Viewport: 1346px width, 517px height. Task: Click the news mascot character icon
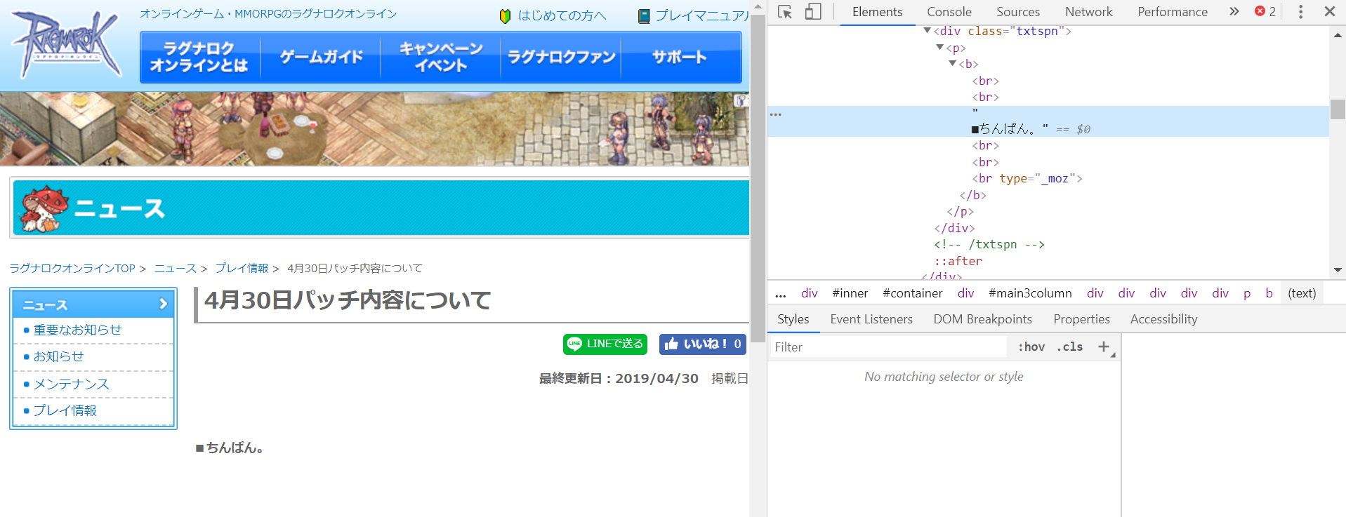pyautogui.click(x=44, y=209)
